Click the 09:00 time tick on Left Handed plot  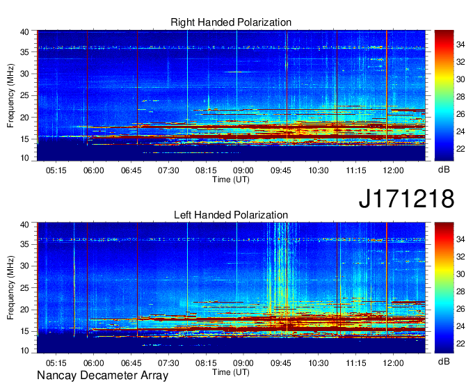tap(243, 362)
